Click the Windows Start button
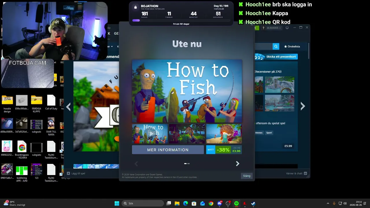Image resolution: width=370 pixels, height=208 pixels. [117, 203]
